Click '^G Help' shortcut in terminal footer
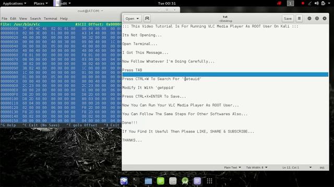The height and width of the screenshot is (187, 334). pos(8,125)
